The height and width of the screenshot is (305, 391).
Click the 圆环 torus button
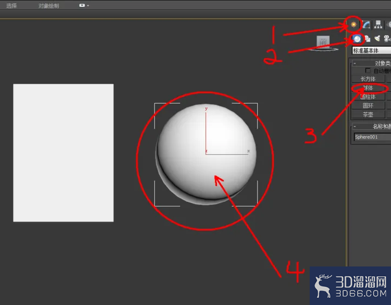tap(368, 106)
